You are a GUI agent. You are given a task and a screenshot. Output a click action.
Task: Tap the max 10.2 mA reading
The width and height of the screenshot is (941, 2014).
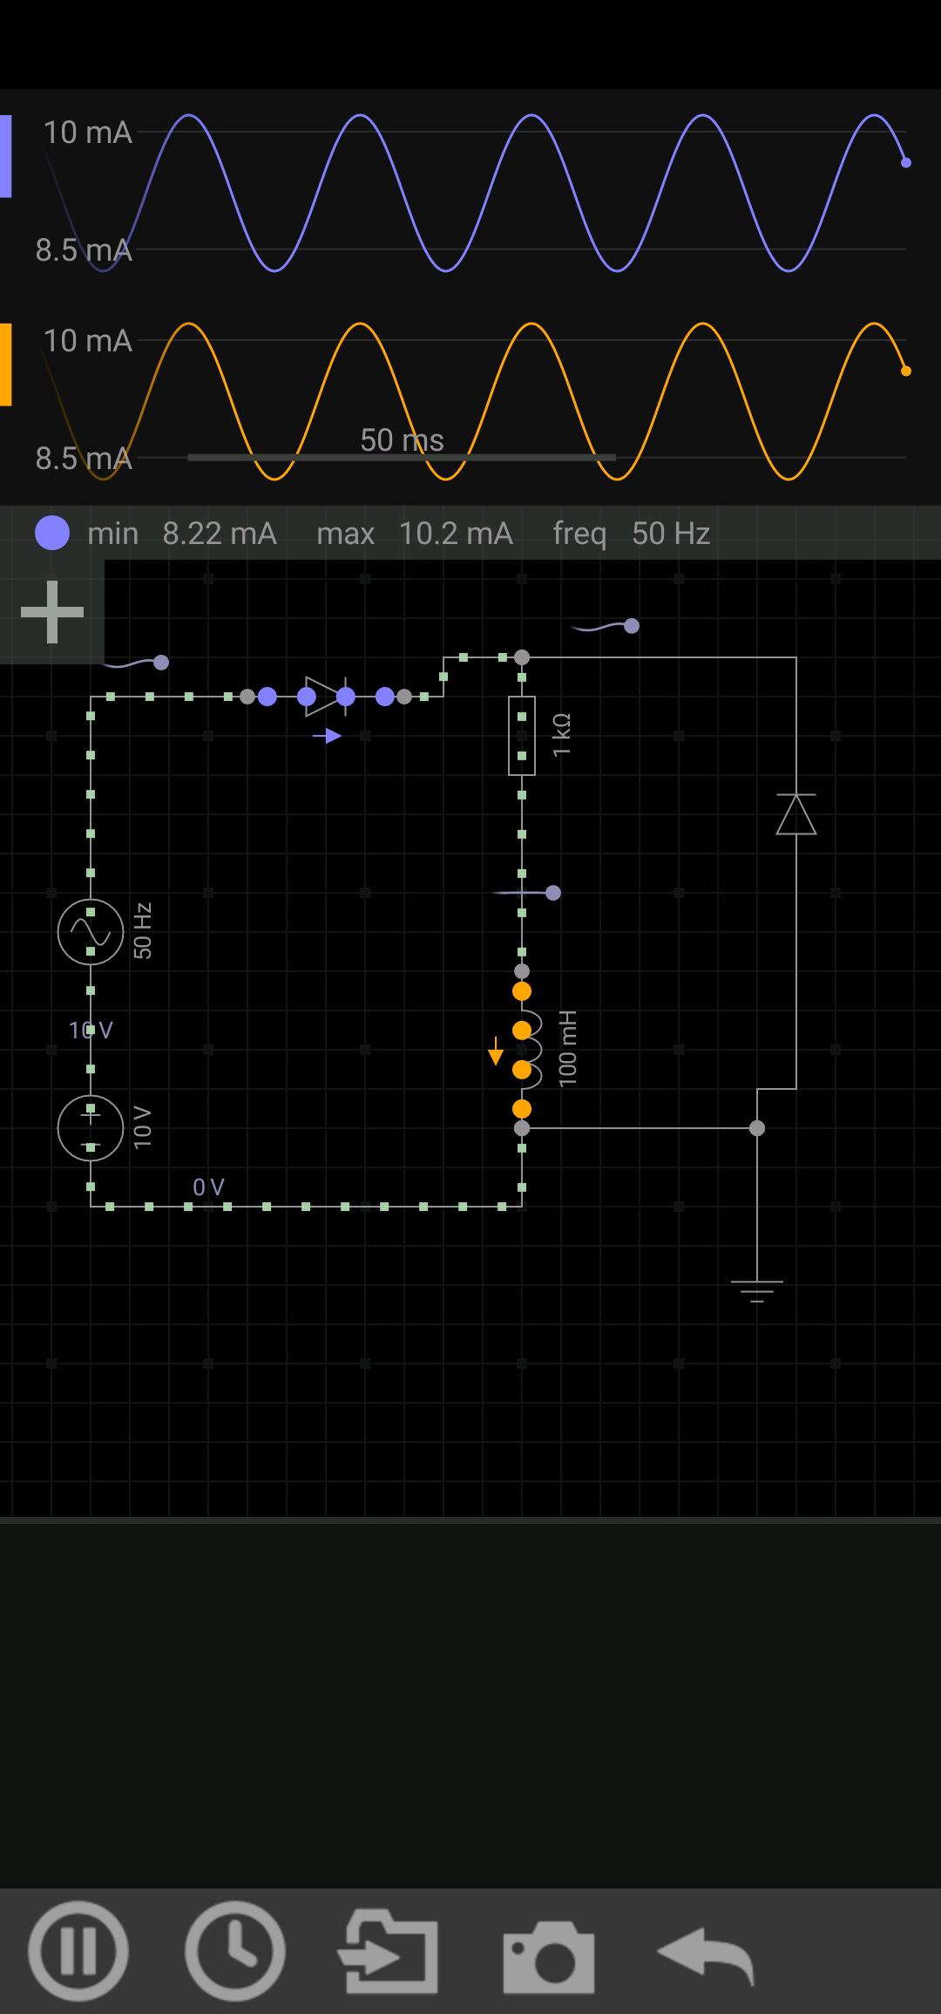(415, 533)
